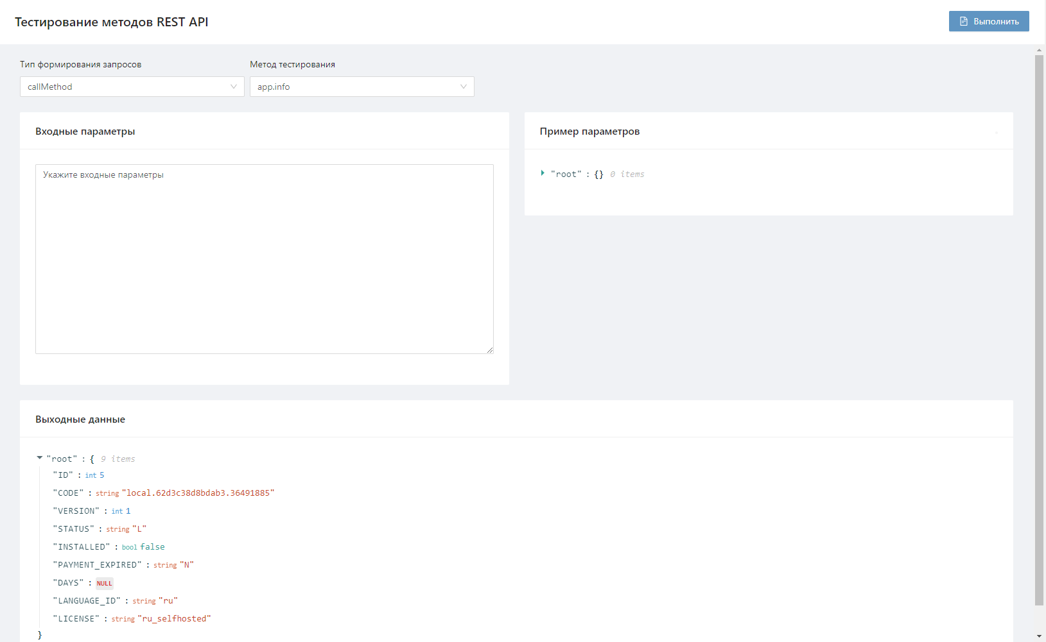Viewport: 1046px width, 642px height.
Task: Open the app.info test method dropdown
Action: click(x=362, y=87)
